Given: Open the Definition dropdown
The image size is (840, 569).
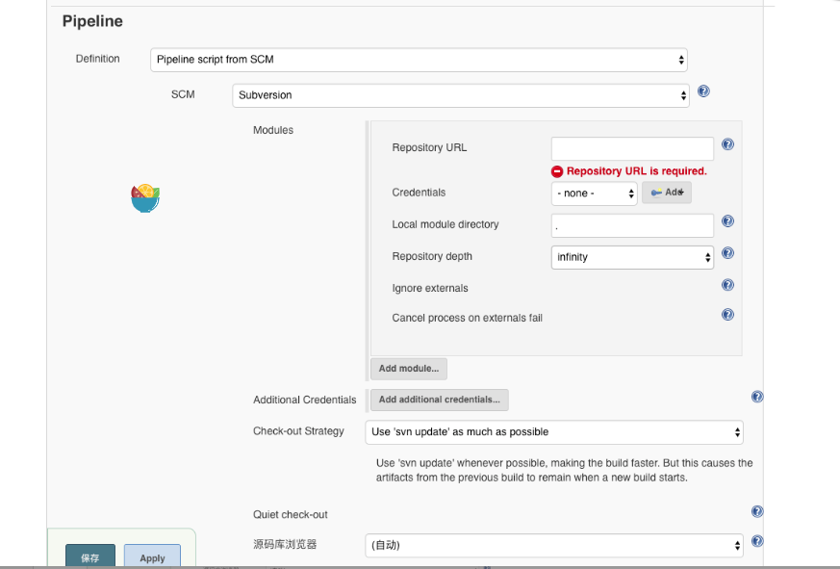Looking at the screenshot, I should [x=419, y=60].
